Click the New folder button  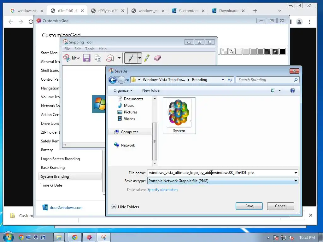[151, 90]
